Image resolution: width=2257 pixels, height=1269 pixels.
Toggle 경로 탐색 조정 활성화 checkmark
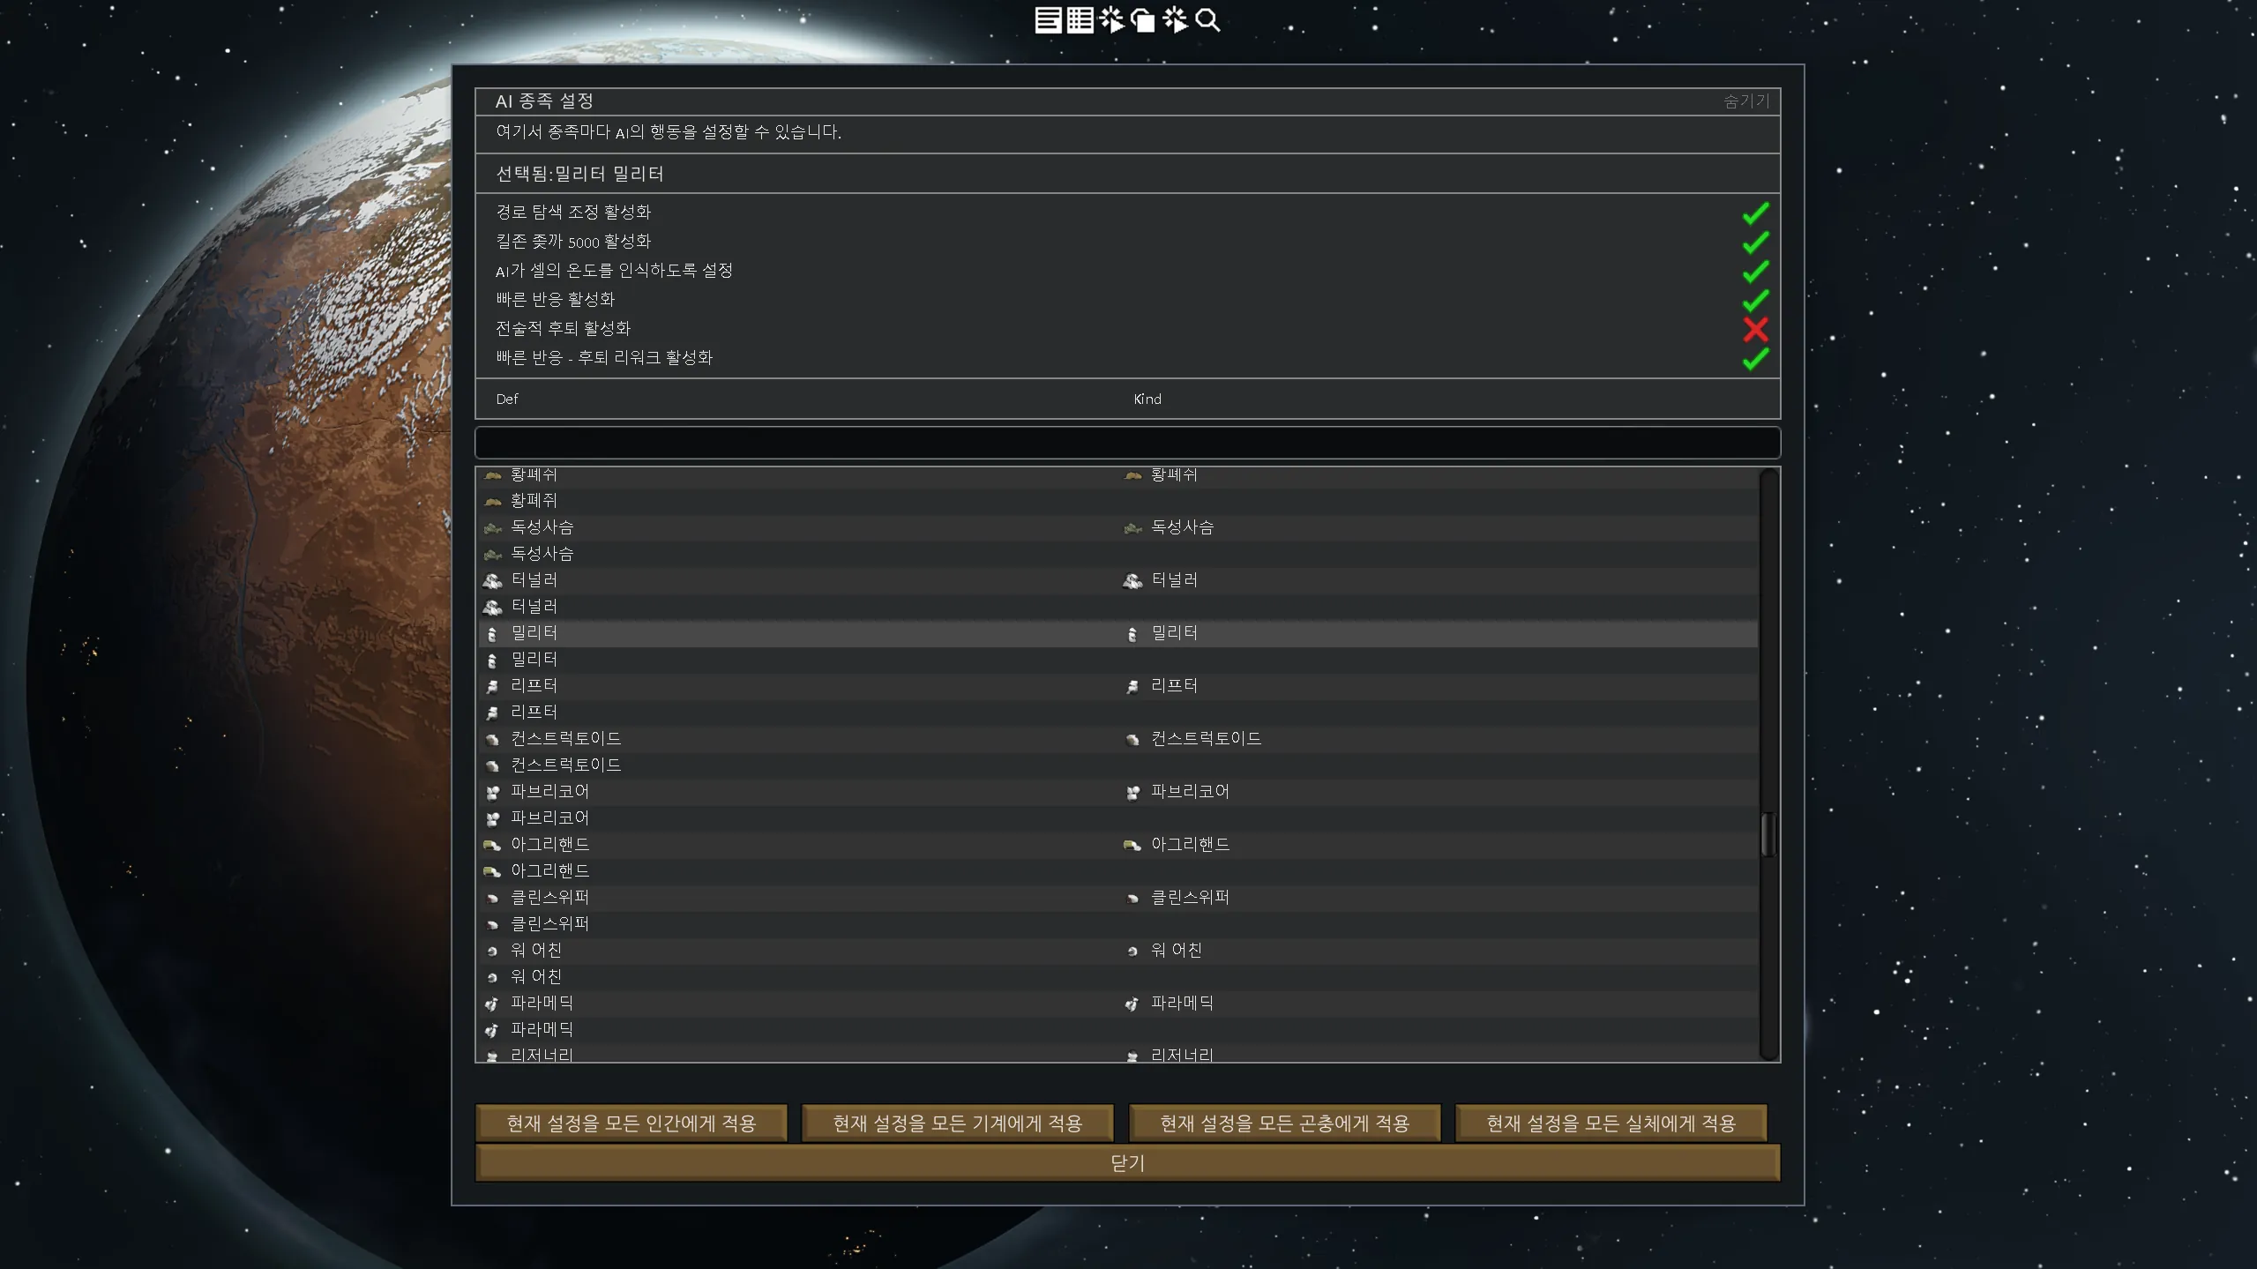click(1755, 213)
